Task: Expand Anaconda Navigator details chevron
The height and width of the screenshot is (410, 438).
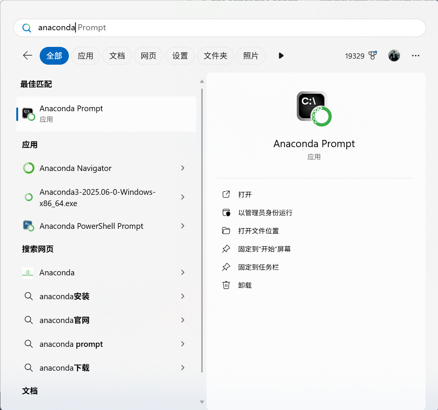Action: [x=183, y=168]
